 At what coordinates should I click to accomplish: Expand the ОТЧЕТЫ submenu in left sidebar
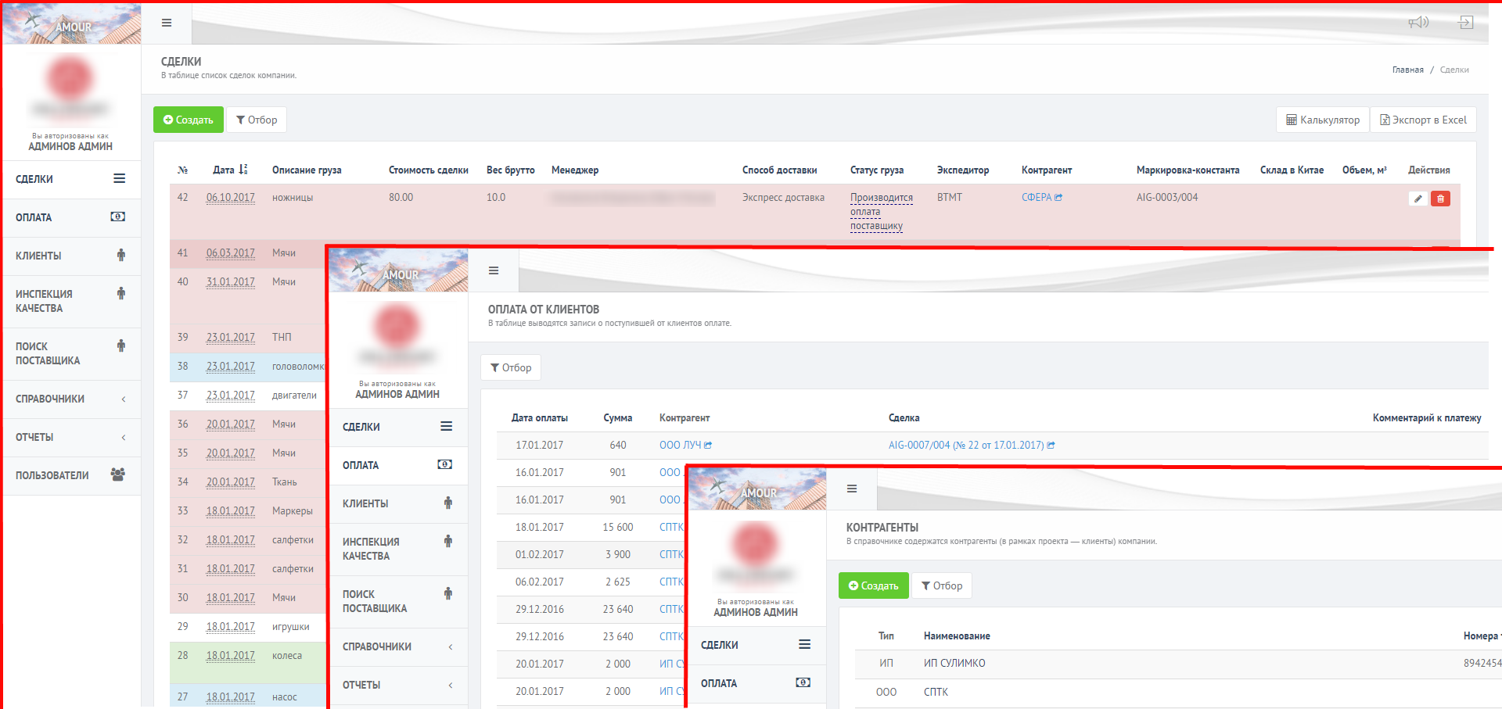click(70, 437)
